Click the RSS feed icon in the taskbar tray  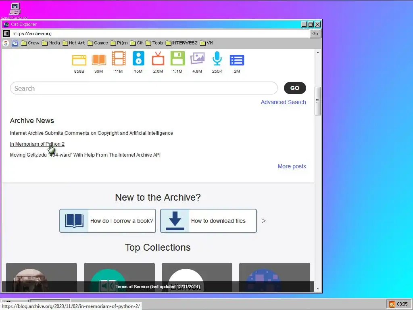(x=392, y=304)
